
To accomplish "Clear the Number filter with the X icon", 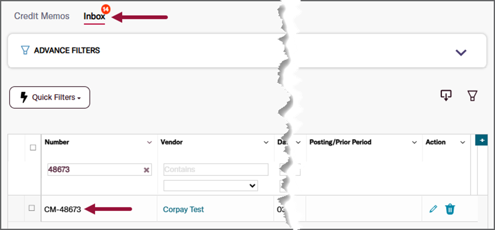I will tap(146, 170).
